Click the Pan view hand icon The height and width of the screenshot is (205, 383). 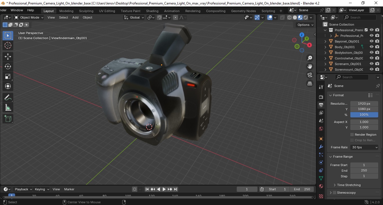pyautogui.click(x=310, y=66)
